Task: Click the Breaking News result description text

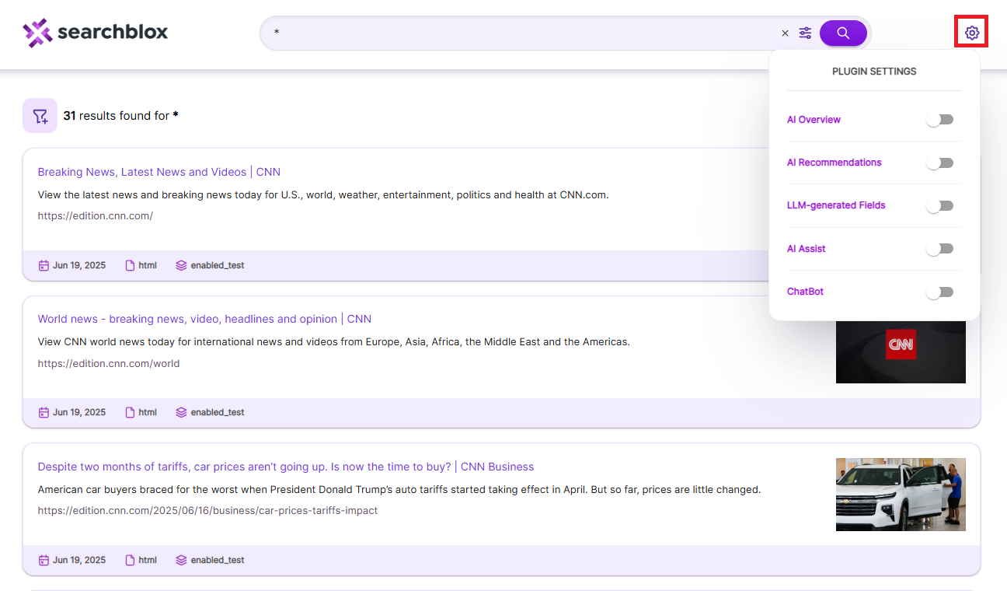Action: coord(323,194)
